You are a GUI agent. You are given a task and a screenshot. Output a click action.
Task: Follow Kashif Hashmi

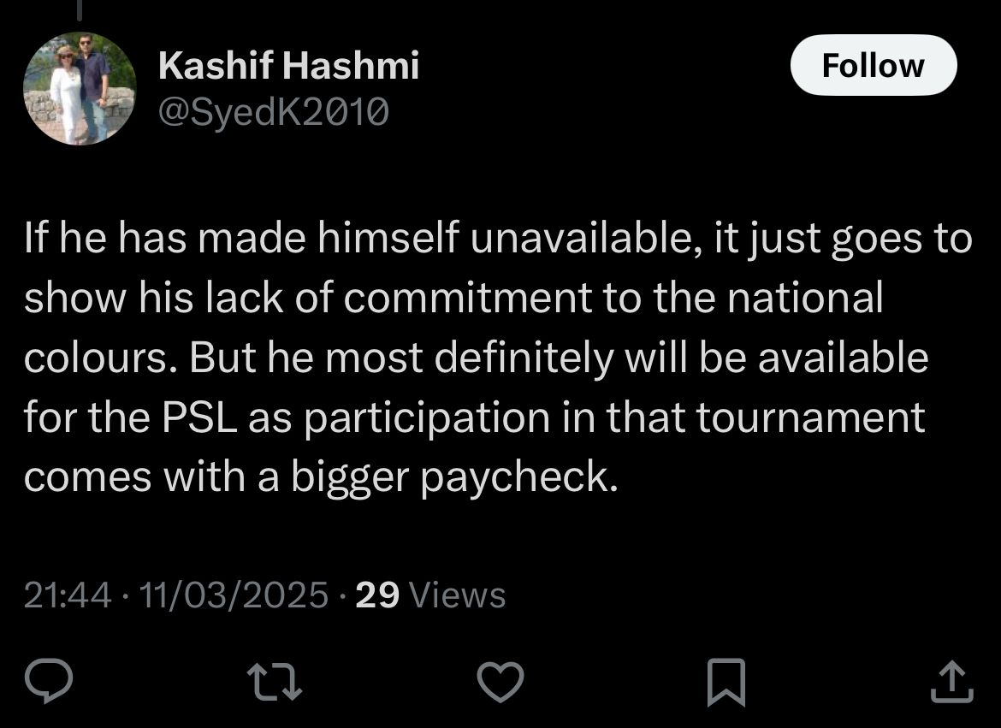tap(873, 66)
